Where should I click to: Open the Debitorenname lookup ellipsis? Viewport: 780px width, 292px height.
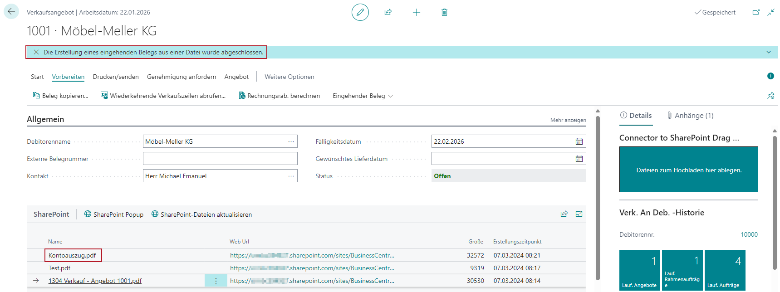(291, 141)
